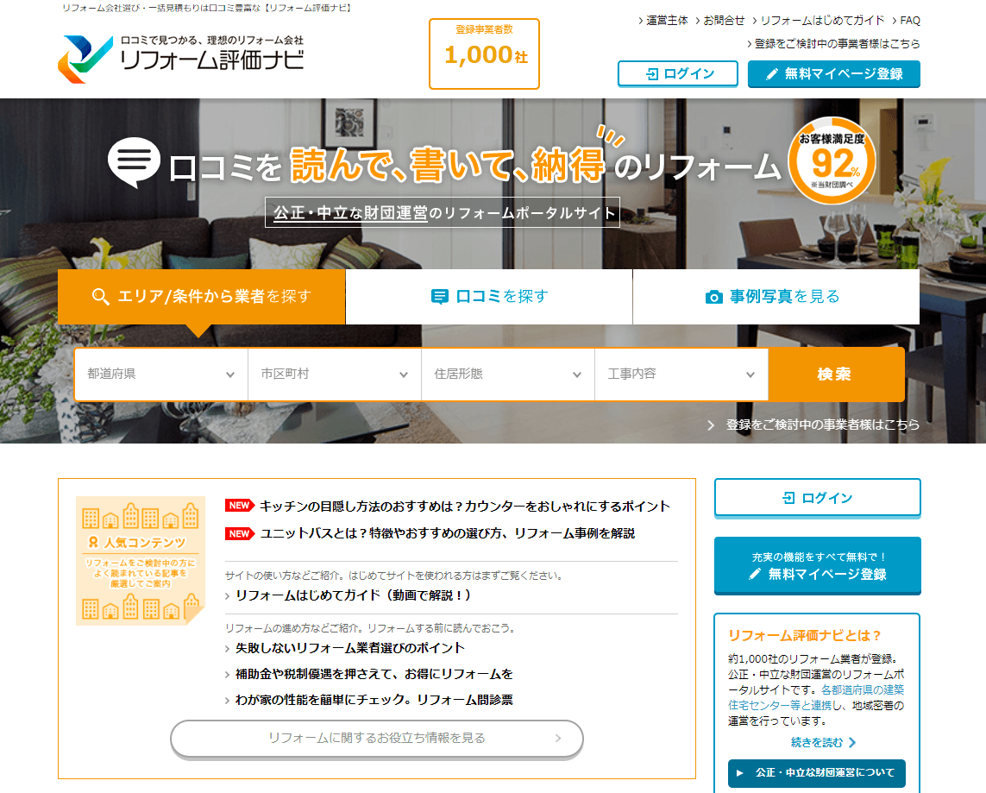986x793 pixels.
Task: Open the 住居形態 dropdown
Action: click(x=507, y=374)
